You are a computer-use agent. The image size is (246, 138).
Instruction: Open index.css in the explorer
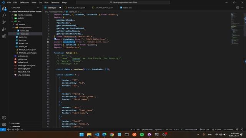point(23,43)
